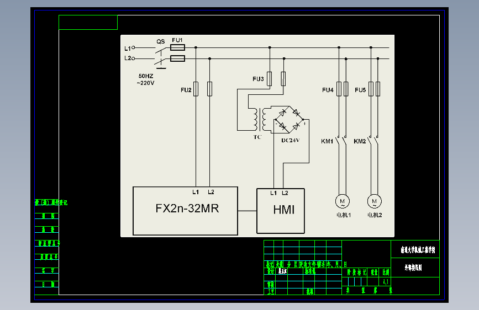Click the DC24V label under the rectifier
Viewport: 479px width, 310px height.
[290, 140]
